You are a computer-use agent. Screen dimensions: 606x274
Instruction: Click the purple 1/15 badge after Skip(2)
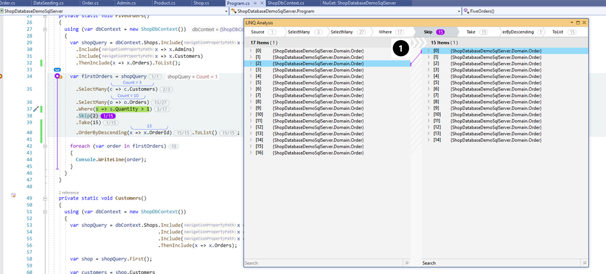click(108, 116)
